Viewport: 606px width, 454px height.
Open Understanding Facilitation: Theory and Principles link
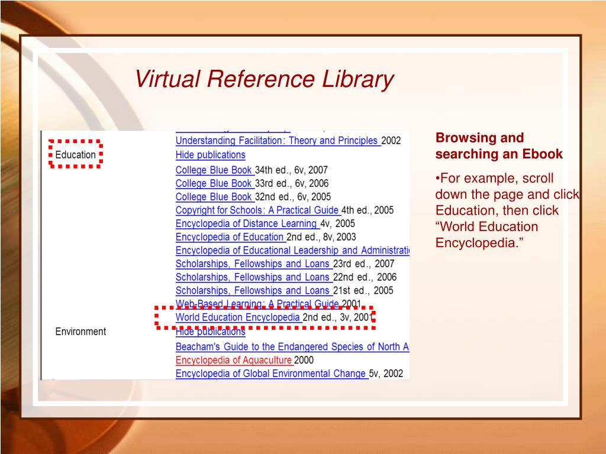tap(277, 141)
